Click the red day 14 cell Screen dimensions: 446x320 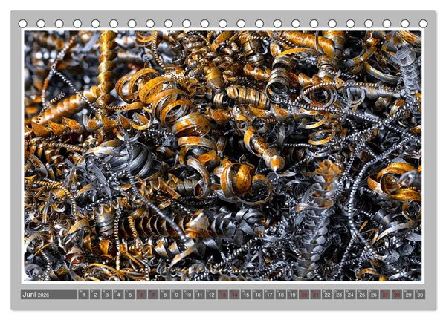[235, 295]
